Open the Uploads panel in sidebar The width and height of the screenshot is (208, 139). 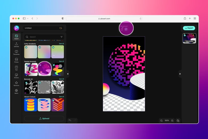(16, 45)
